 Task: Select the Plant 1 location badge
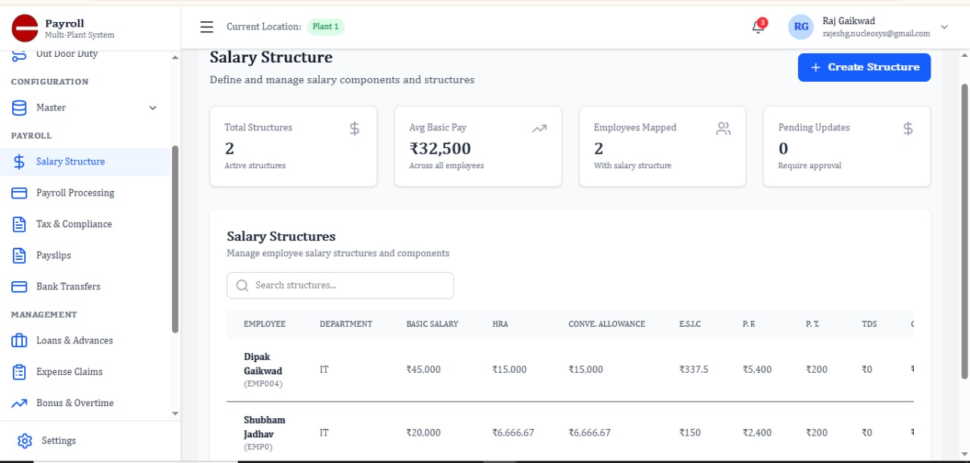325,27
